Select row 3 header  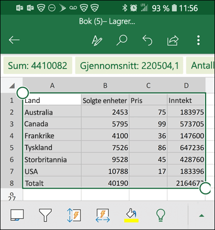(x=11, y=124)
